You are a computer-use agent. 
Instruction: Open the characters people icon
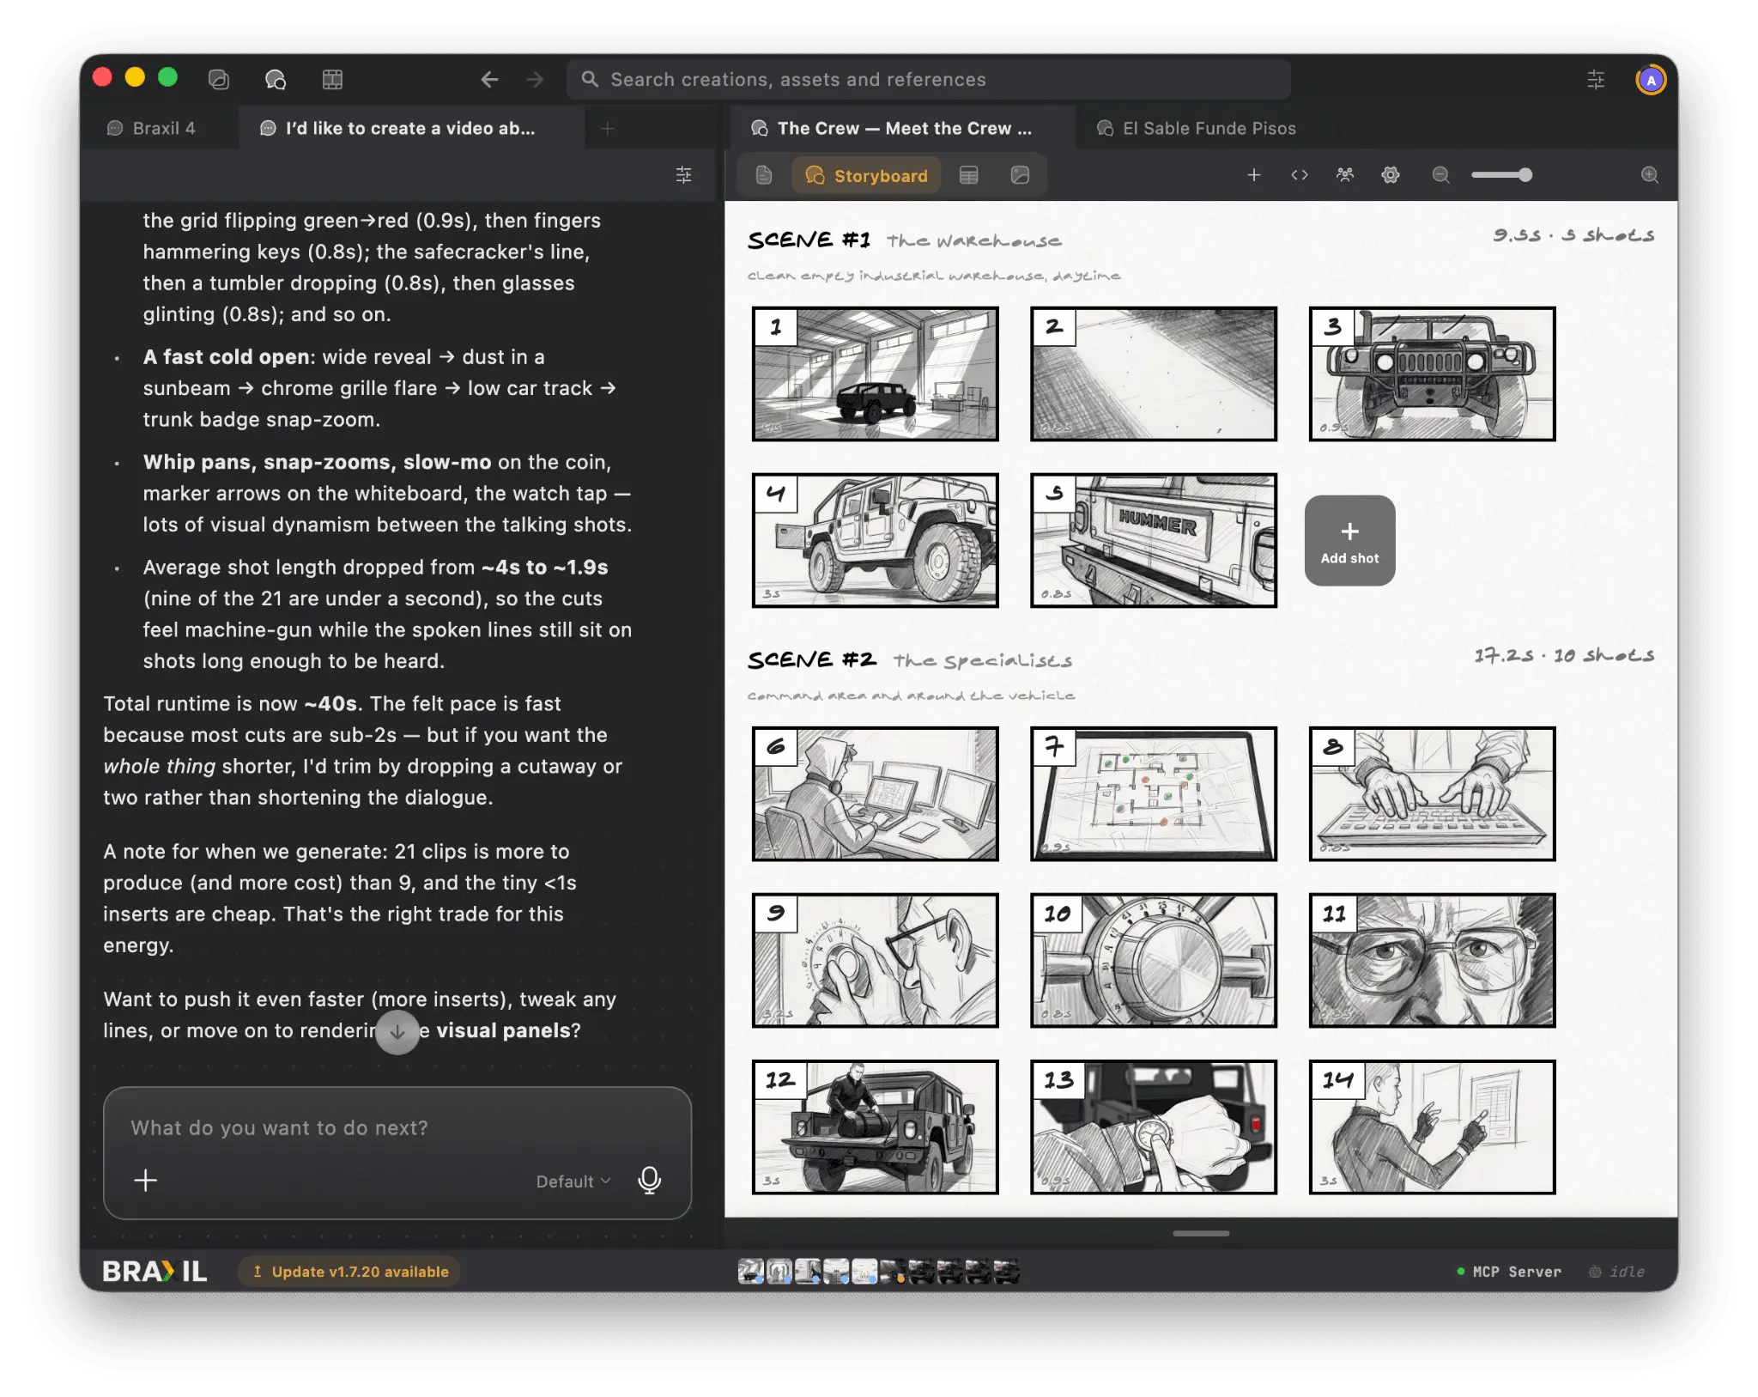pyautogui.click(x=1345, y=175)
